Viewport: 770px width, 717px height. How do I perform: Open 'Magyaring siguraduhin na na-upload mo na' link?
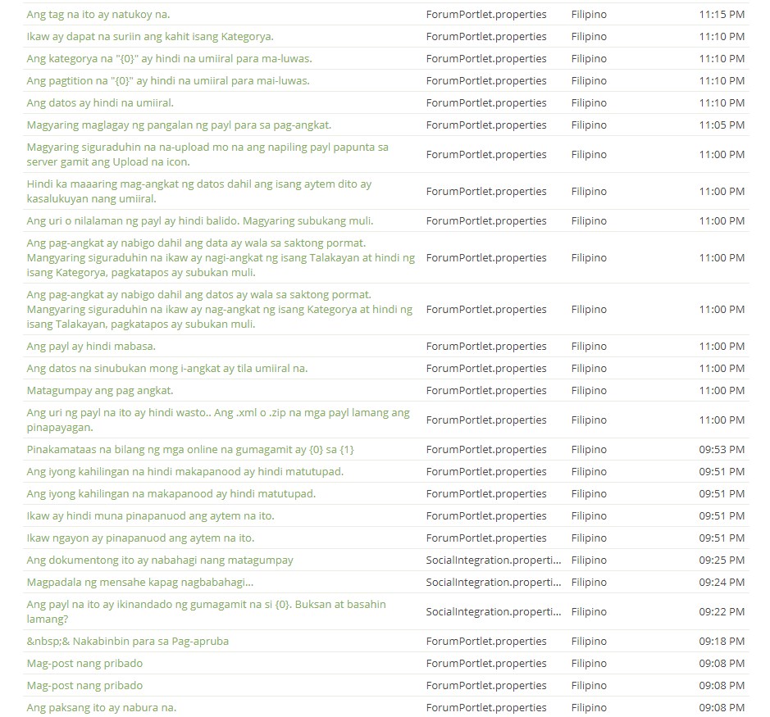[207, 155]
